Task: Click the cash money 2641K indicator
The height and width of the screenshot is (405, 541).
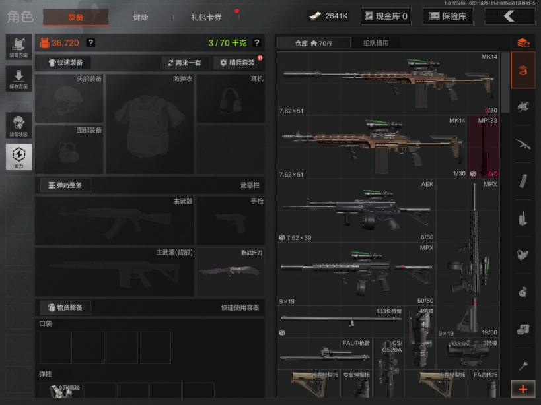Action: coord(328,16)
